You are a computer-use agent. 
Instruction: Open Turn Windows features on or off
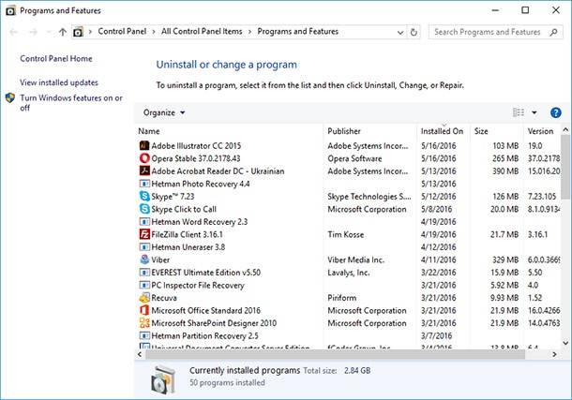click(x=71, y=103)
